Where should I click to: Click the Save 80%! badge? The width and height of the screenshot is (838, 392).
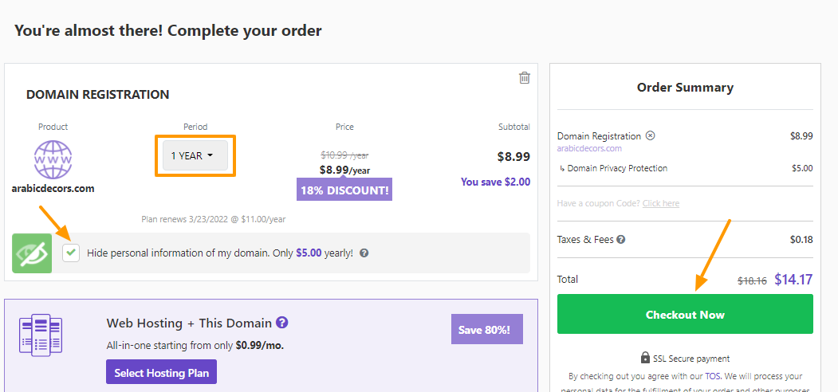coord(487,329)
